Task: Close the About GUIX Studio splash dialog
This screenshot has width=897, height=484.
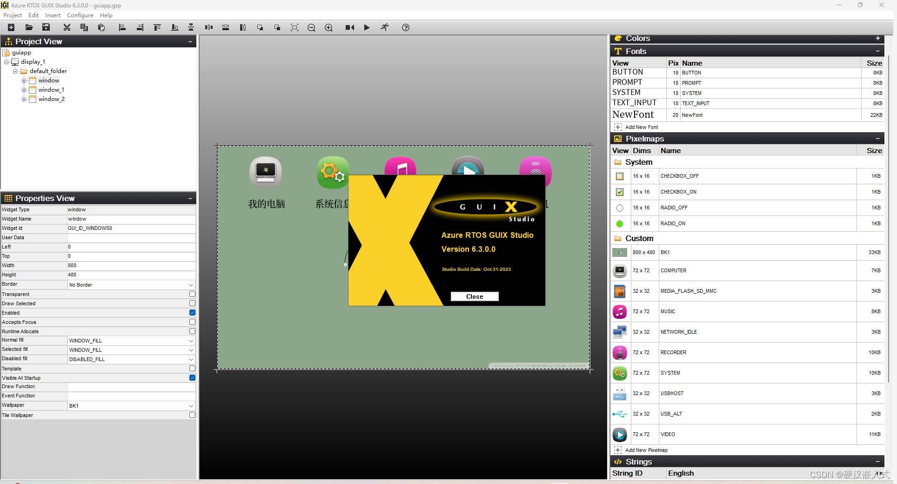Action: point(475,296)
